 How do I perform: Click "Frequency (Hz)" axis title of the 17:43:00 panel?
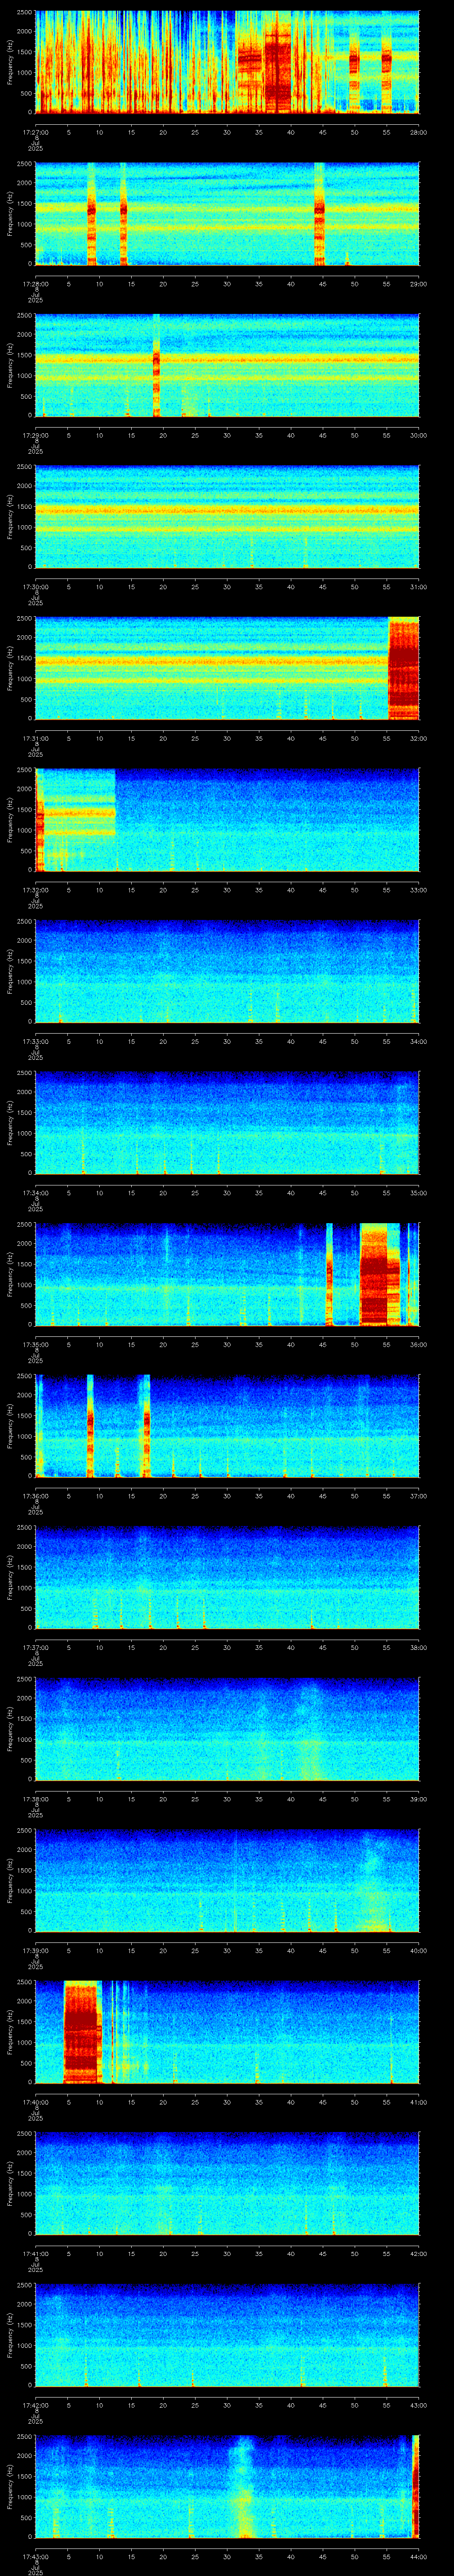(10, 2488)
